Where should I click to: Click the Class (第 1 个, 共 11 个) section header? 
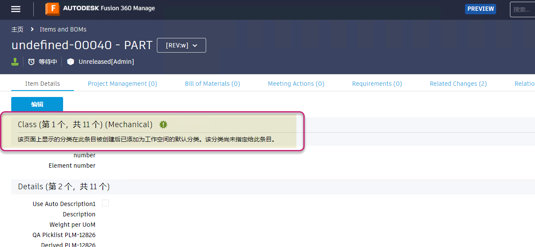(x=85, y=125)
